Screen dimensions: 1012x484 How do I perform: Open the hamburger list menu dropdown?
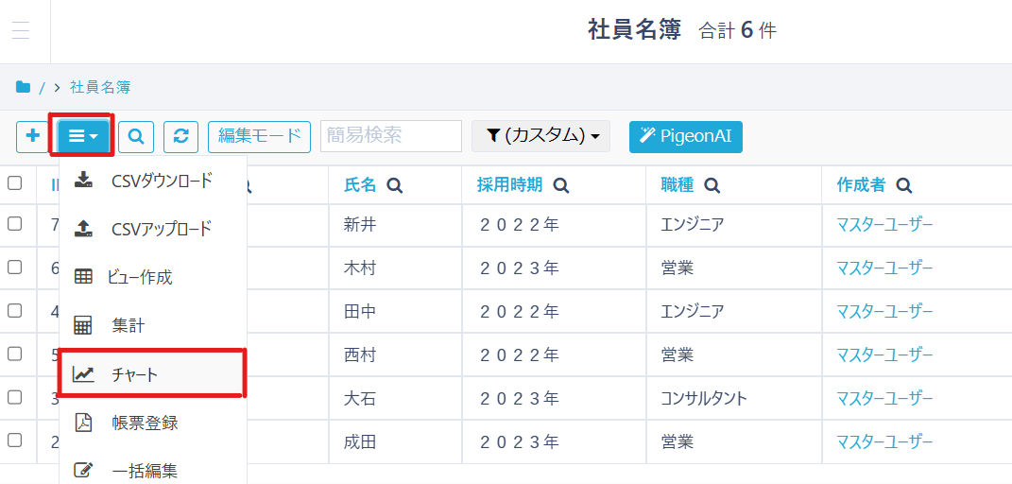click(83, 136)
